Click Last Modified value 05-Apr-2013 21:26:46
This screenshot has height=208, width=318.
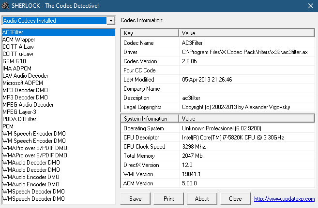point(207,80)
